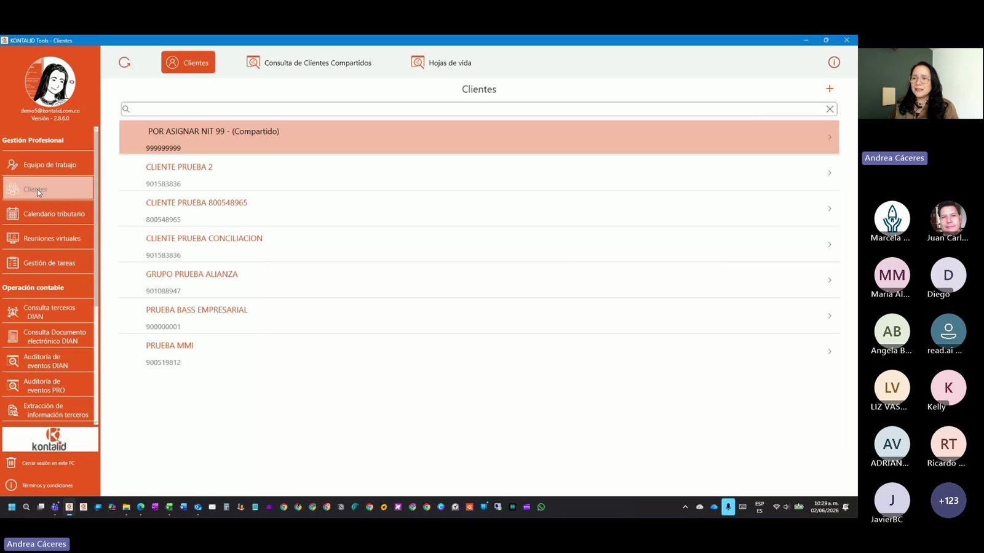Select Clientes in the left sidebar

click(48, 189)
